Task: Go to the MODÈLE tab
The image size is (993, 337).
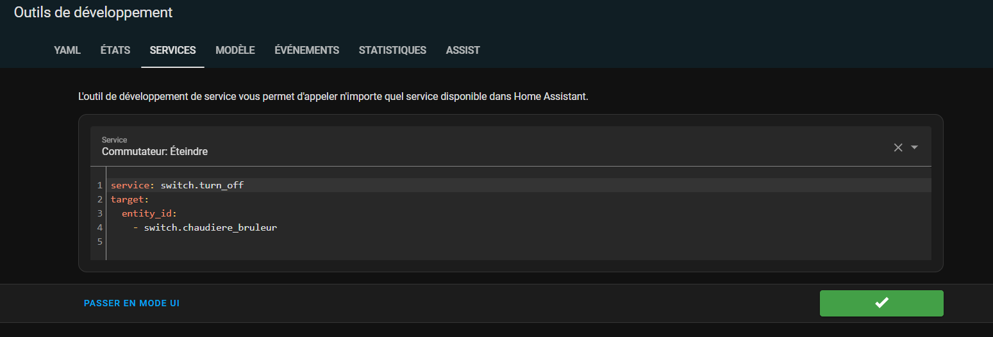Action: coord(235,50)
